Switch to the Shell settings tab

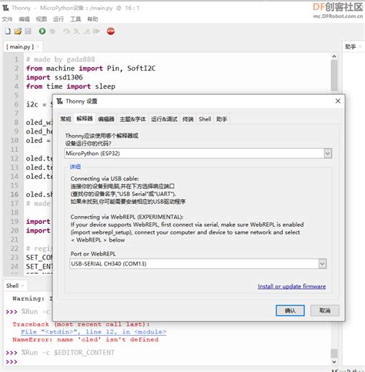point(205,119)
